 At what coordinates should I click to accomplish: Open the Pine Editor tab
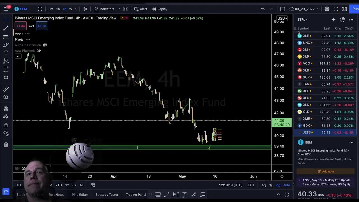coord(80,195)
